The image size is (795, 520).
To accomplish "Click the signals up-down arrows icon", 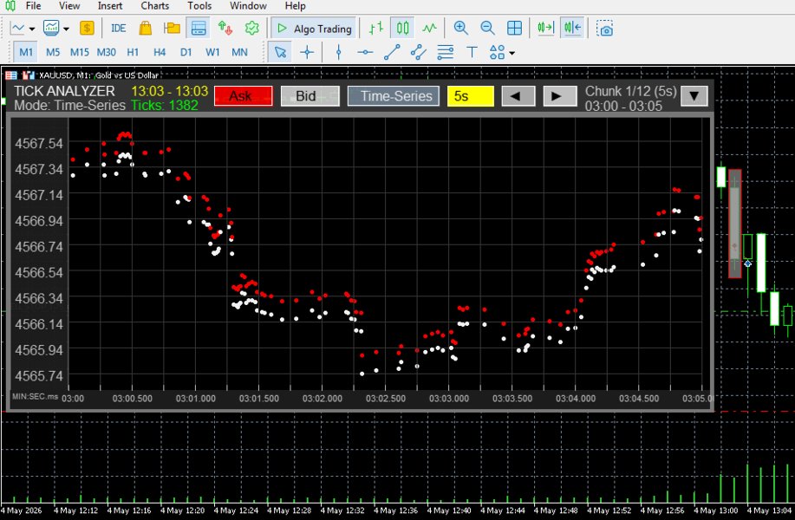I will click(225, 29).
